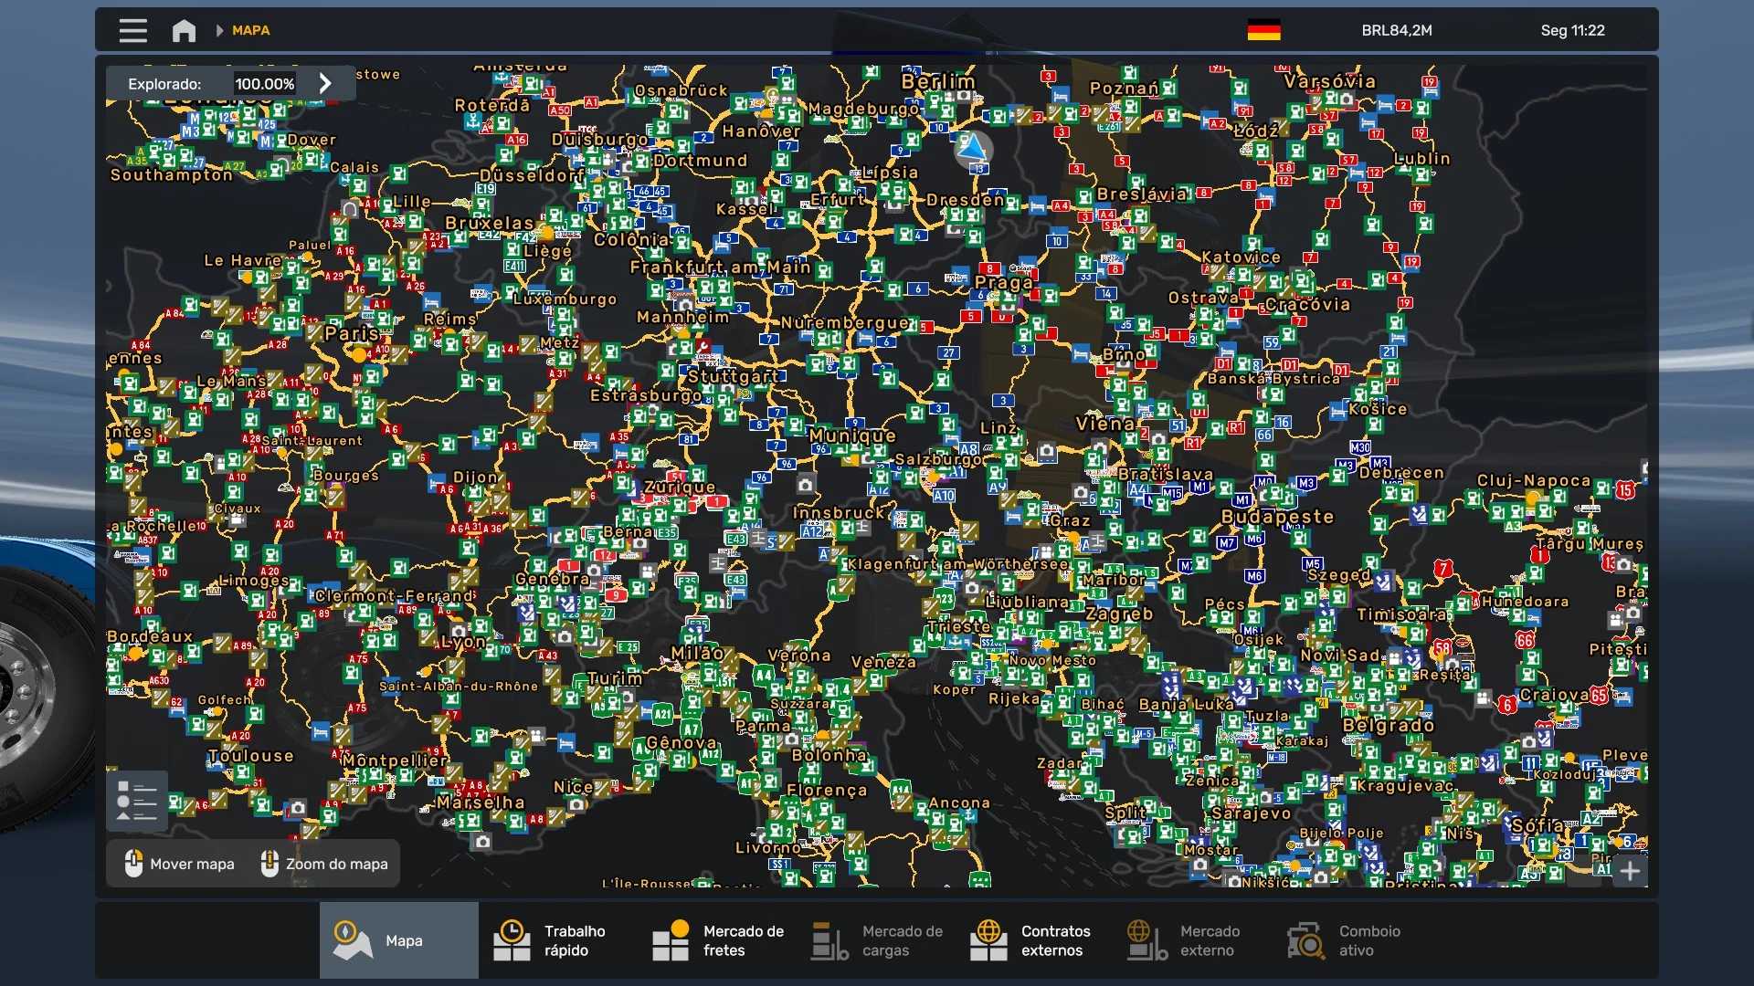The height and width of the screenshot is (986, 1754).
Task: Click the Gênova city label
Action: pos(682,742)
